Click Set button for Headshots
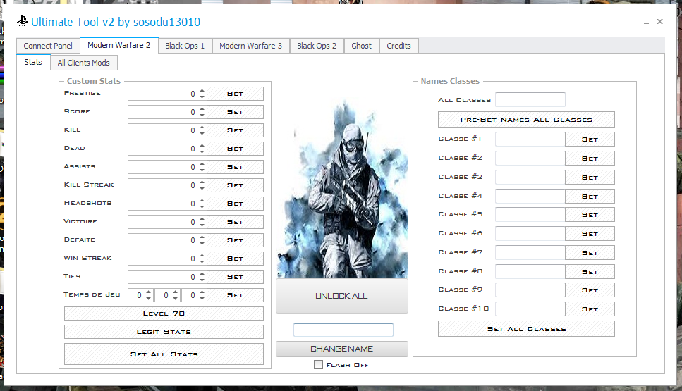This screenshot has height=391, width=682. 235,204
